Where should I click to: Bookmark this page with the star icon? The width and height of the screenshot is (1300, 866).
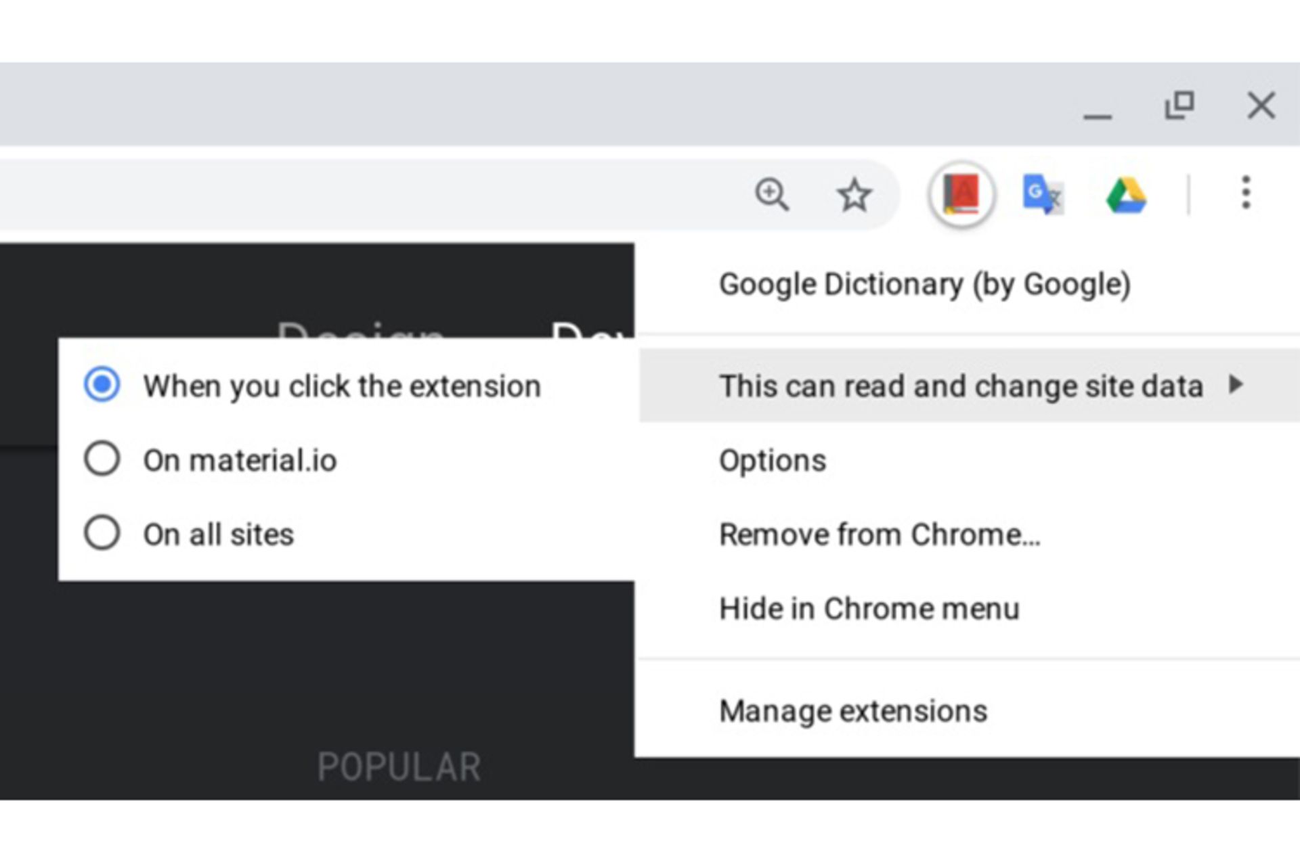[854, 195]
